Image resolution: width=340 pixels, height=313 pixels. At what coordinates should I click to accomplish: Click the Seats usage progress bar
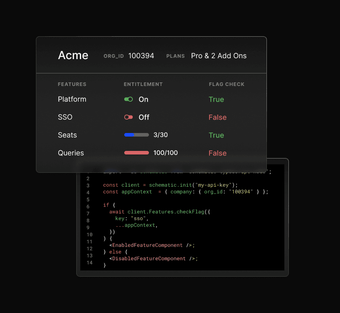[x=136, y=135]
